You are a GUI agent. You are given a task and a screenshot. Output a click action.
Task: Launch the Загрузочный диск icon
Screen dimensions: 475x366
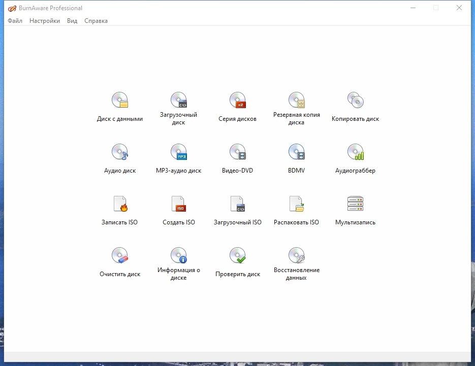tap(179, 100)
